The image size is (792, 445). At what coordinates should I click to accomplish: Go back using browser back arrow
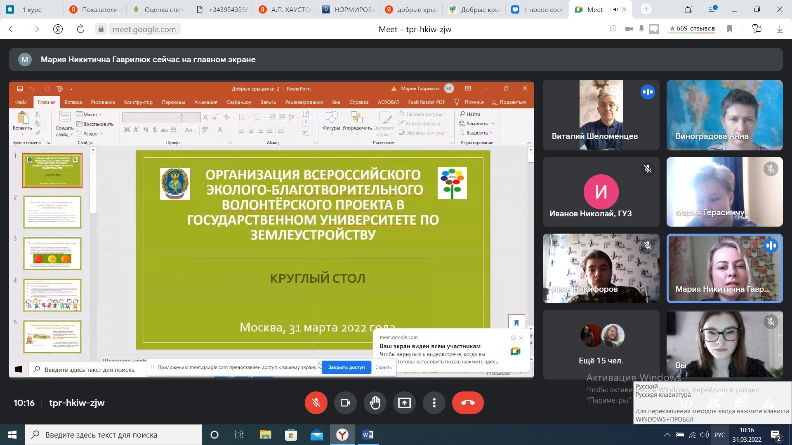coord(12,29)
